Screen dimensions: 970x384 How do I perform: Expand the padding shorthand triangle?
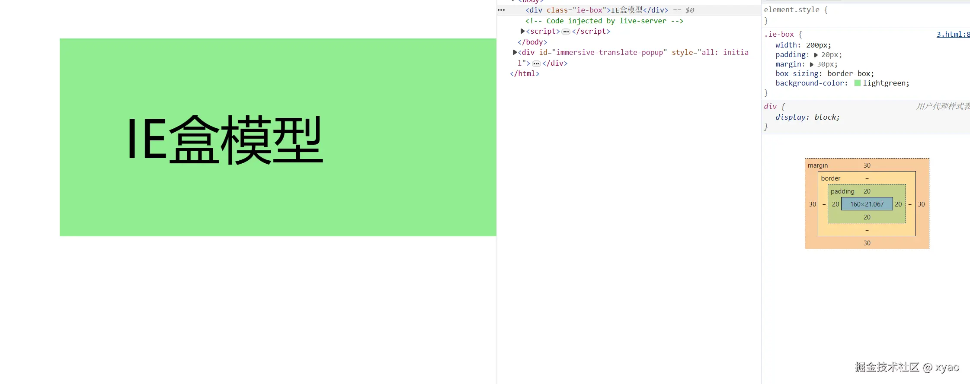pos(816,55)
